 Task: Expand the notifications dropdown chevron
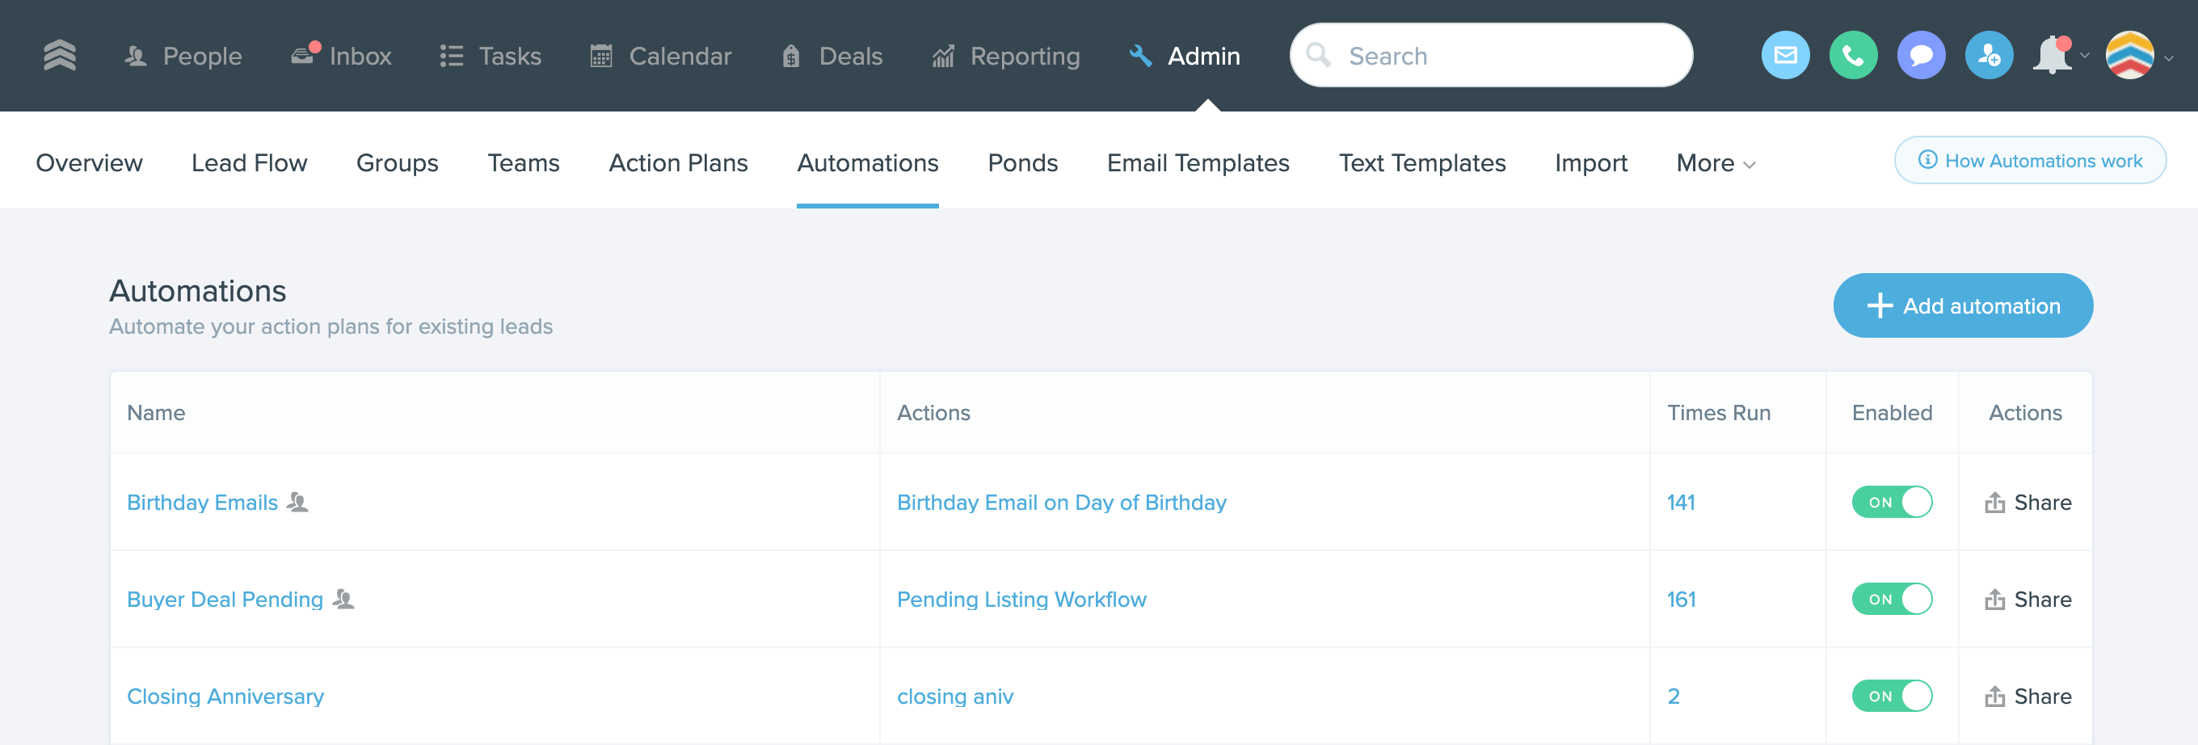[x=2085, y=57]
